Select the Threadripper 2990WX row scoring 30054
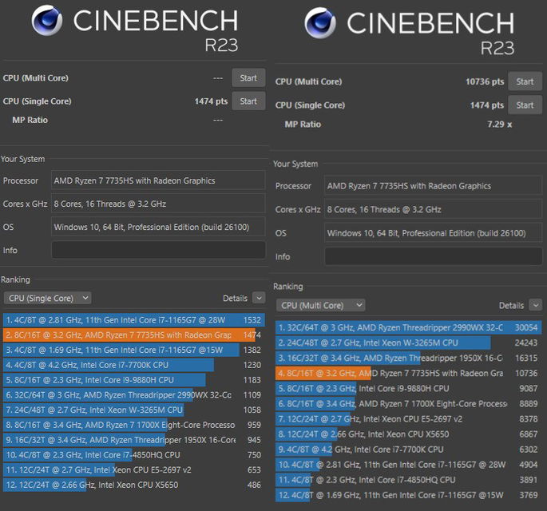This screenshot has height=511, width=547. click(x=409, y=327)
